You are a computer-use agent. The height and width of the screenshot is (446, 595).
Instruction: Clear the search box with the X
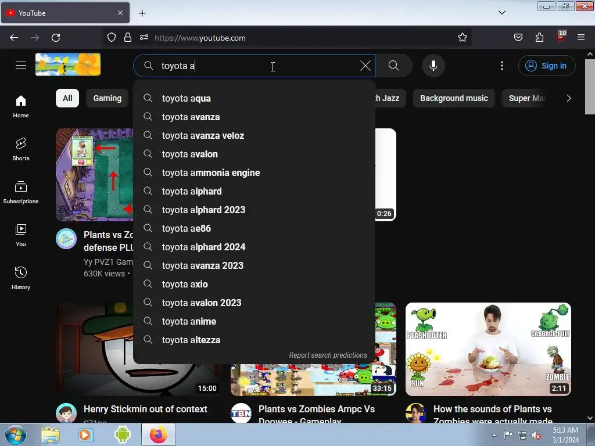[x=365, y=66]
